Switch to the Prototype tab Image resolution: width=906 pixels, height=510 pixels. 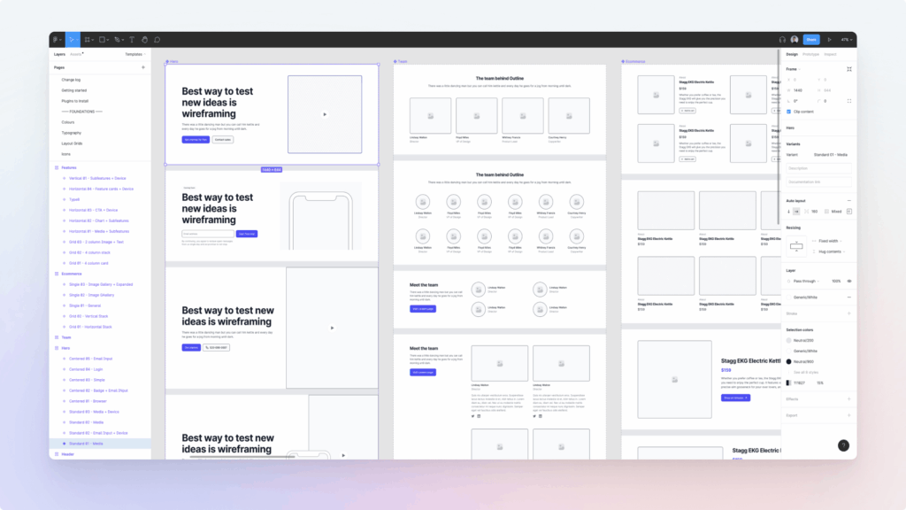(x=810, y=54)
